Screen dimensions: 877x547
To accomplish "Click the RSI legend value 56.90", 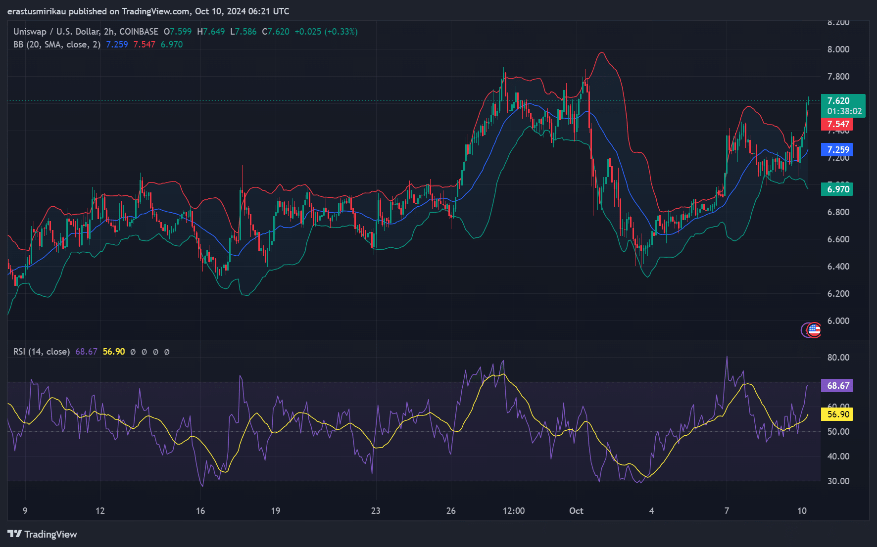I will [114, 352].
